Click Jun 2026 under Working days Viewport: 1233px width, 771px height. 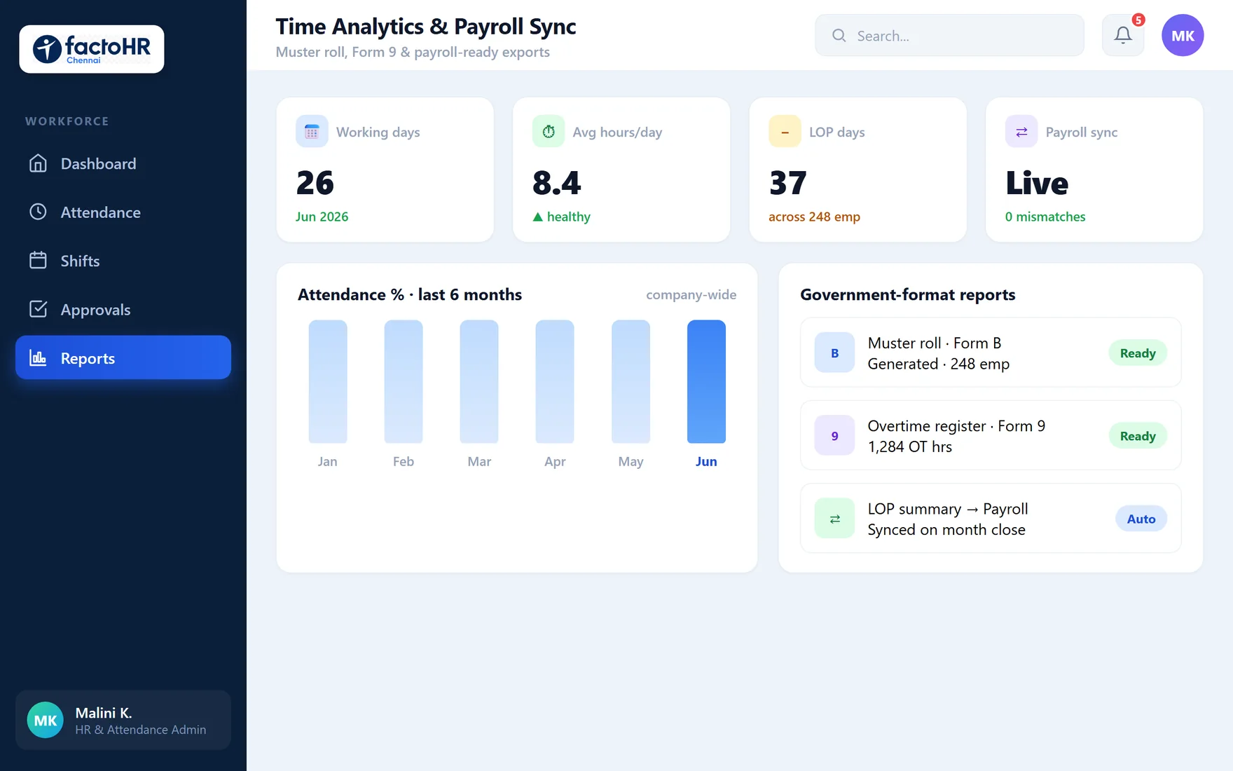click(x=322, y=217)
